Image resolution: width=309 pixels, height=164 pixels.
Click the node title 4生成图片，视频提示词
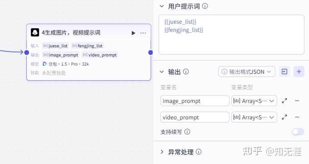click(71, 33)
